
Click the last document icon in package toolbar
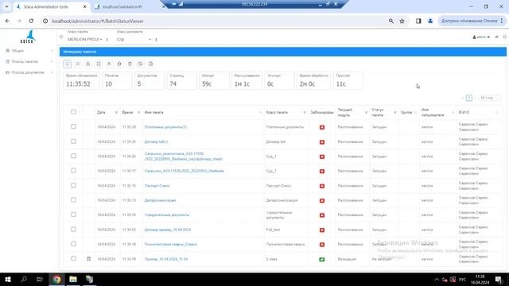click(151, 64)
